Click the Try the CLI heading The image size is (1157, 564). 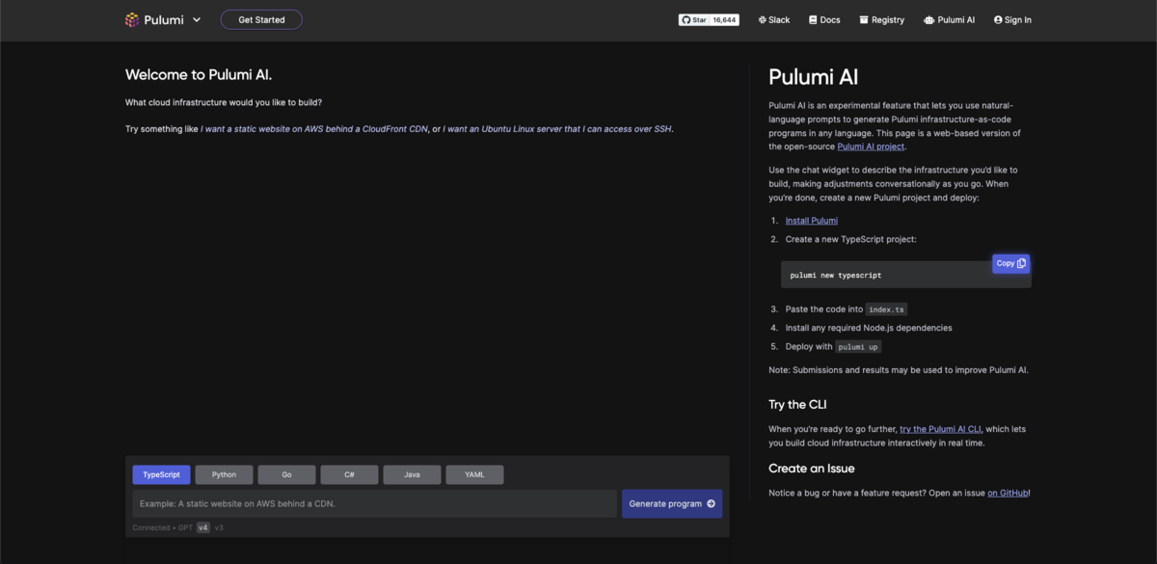(x=797, y=404)
